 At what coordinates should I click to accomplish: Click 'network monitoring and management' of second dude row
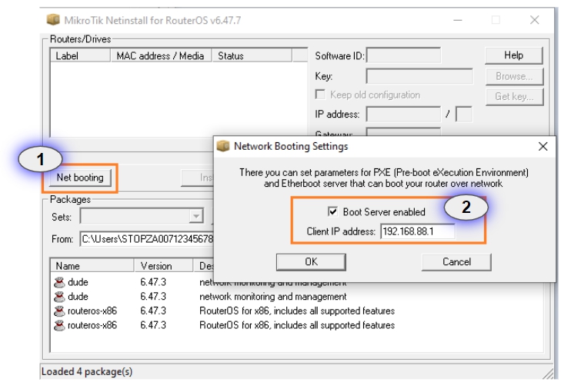273,297
